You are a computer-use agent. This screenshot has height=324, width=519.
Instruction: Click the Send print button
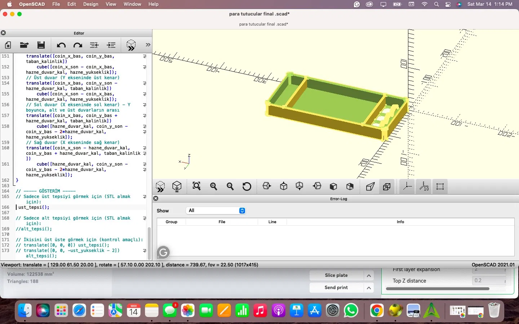[x=336, y=288]
